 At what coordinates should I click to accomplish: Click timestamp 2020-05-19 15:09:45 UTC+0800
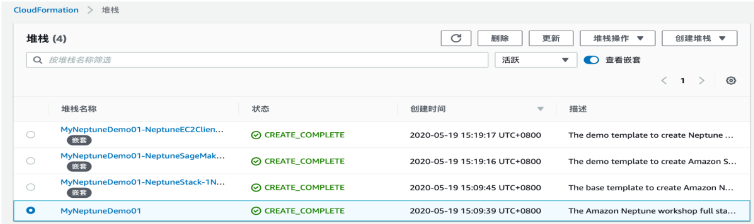475,187
